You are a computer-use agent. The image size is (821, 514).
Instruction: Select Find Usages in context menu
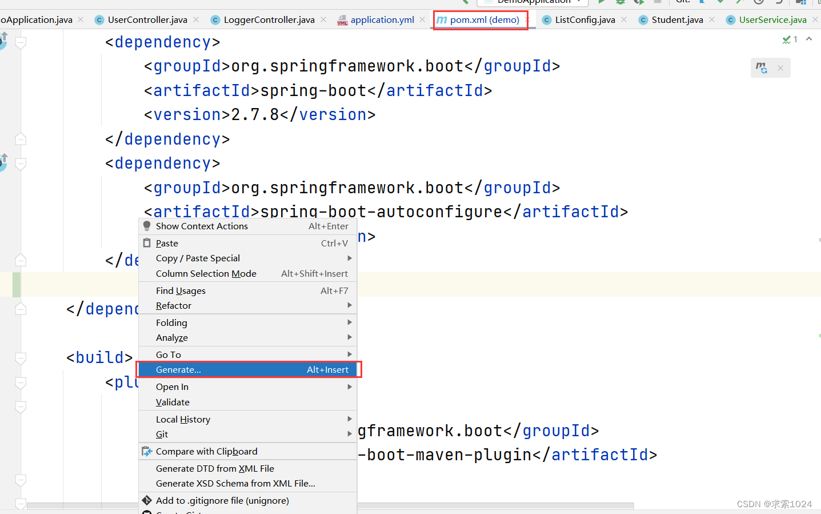pyautogui.click(x=248, y=291)
